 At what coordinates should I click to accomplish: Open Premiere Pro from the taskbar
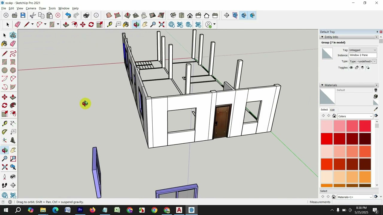[x=80, y=210]
